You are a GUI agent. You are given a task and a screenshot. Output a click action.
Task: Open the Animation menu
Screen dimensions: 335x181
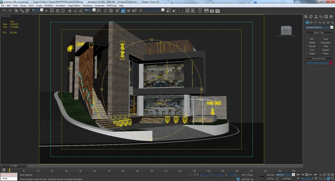click(x=60, y=5)
